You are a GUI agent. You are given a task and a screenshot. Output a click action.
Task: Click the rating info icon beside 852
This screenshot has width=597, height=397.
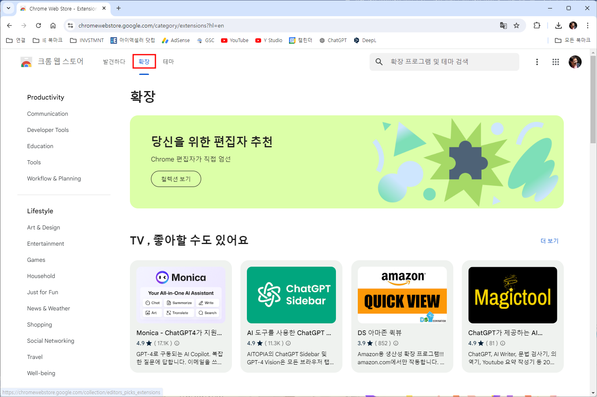pyautogui.click(x=396, y=343)
